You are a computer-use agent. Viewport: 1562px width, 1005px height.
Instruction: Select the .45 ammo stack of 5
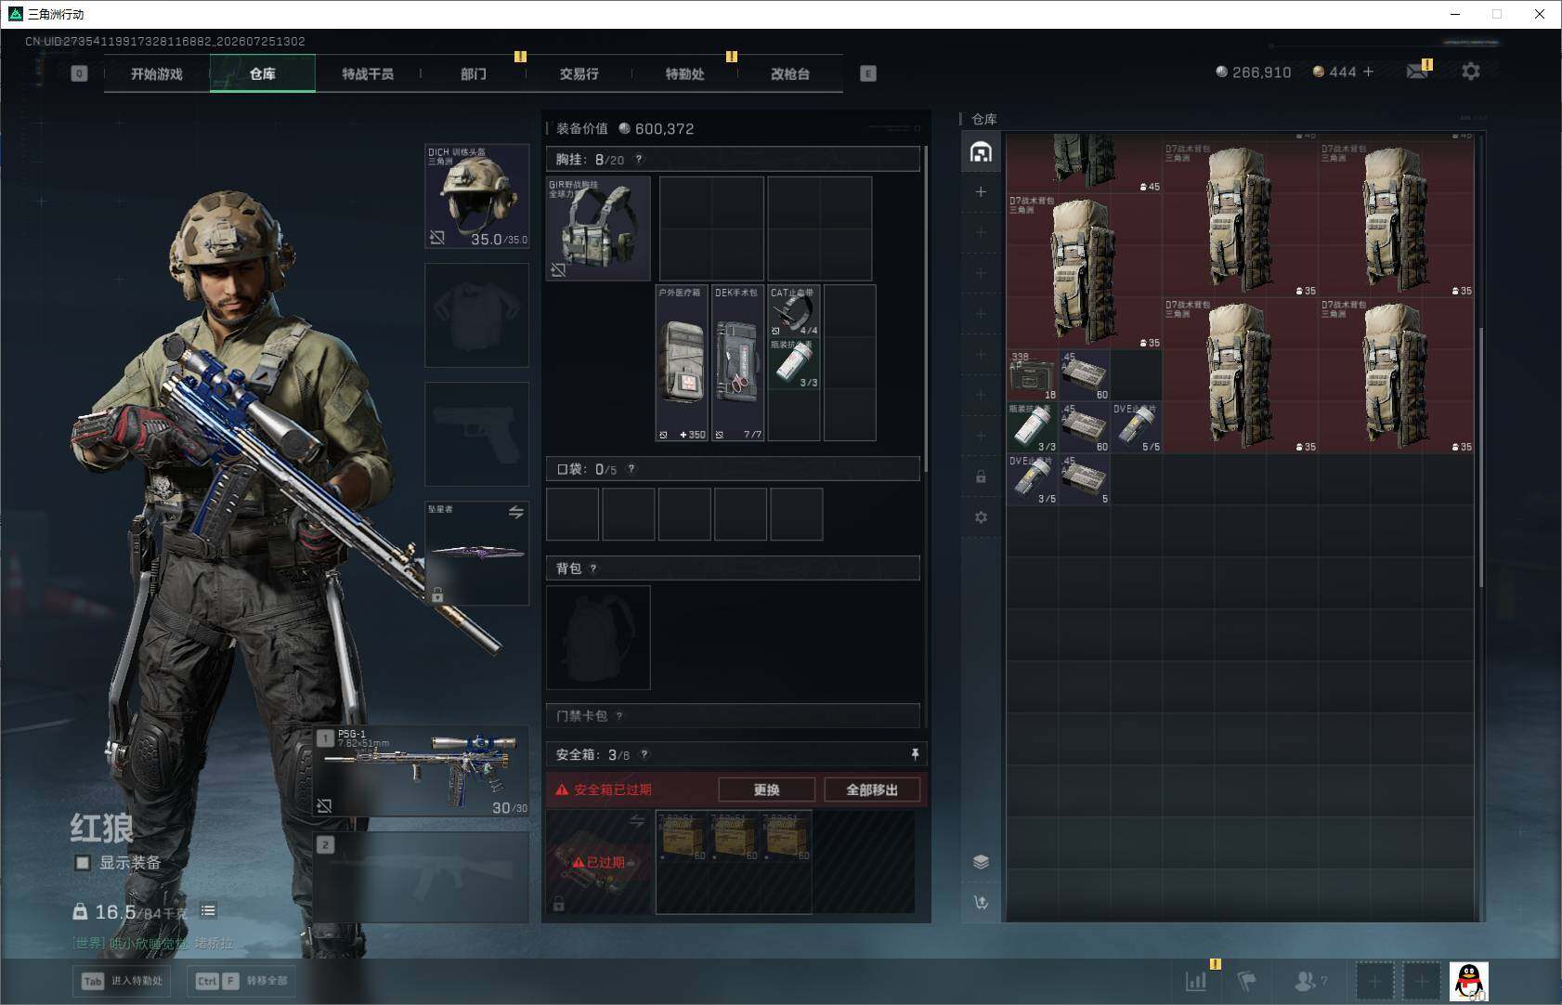click(x=1085, y=479)
